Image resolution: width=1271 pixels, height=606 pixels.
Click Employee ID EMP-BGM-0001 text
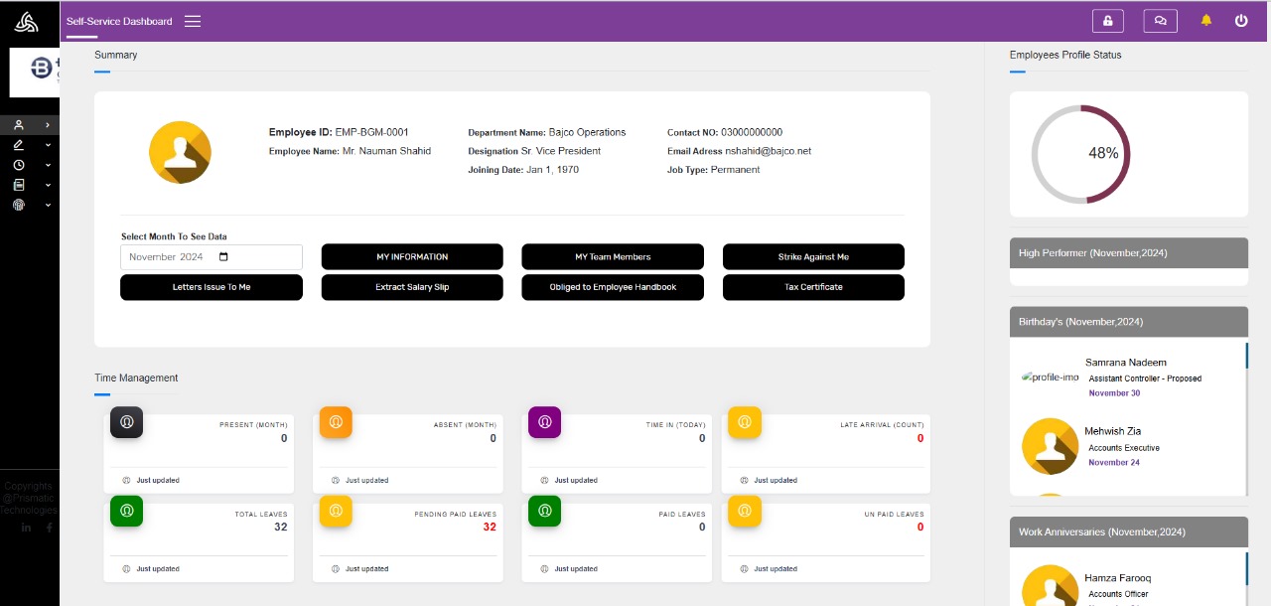coord(339,132)
